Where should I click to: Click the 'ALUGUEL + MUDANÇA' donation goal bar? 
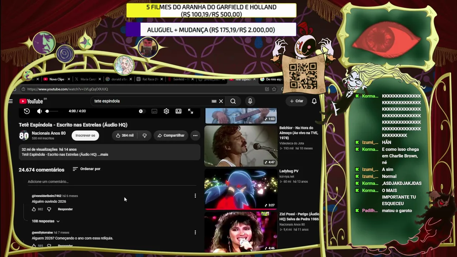[x=211, y=30]
